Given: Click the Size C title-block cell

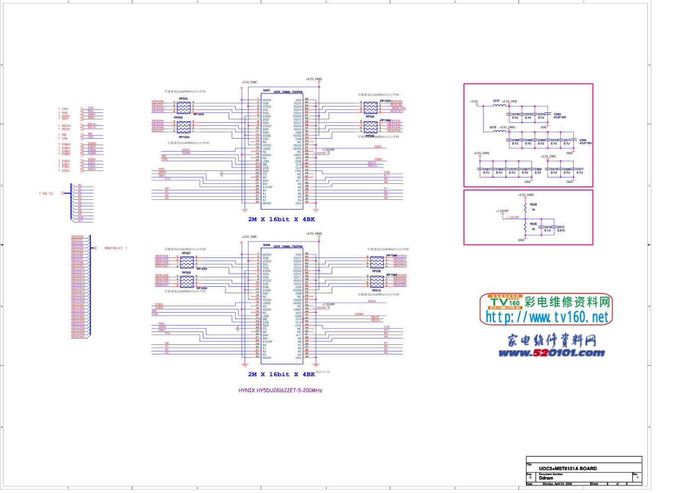Looking at the screenshot, I should (x=530, y=476).
